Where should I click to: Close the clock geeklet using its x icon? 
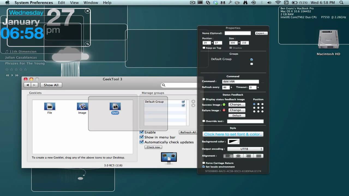(x=88, y=11)
